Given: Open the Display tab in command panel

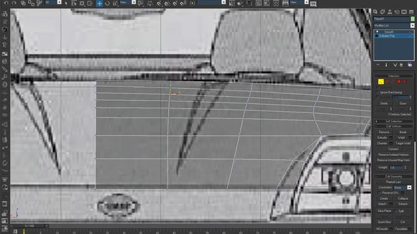Looking at the screenshot, I should click(404, 12).
